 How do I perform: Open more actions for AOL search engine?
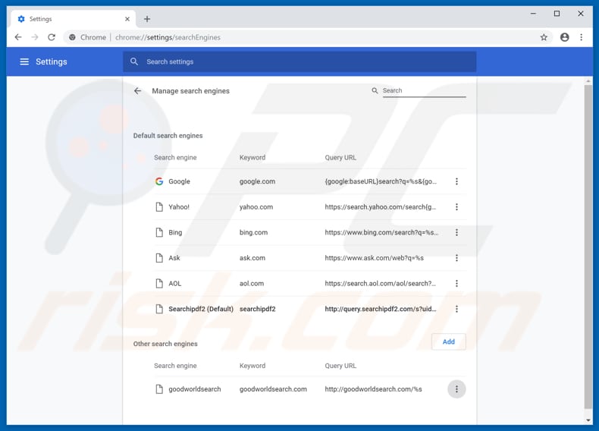pos(456,283)
